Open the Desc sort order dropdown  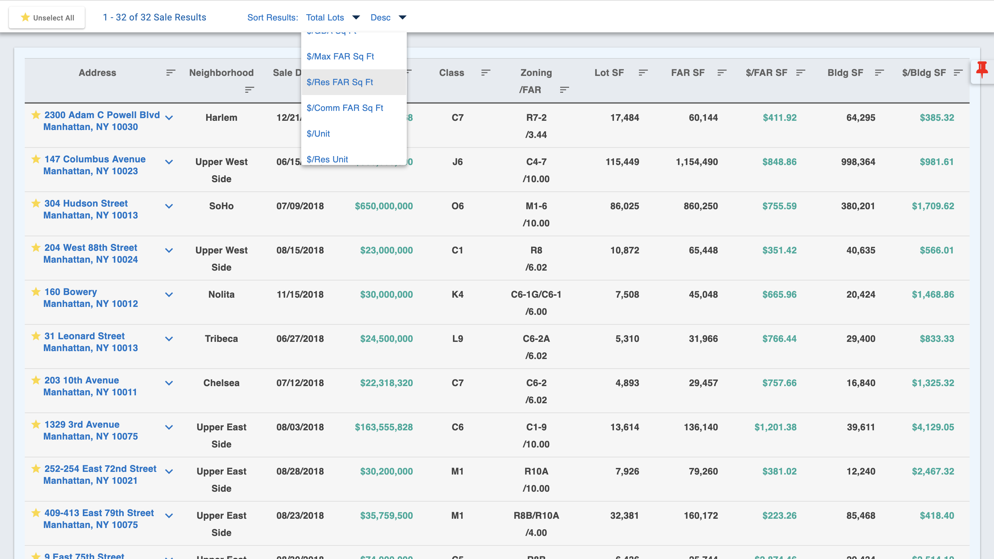point(388,17)
